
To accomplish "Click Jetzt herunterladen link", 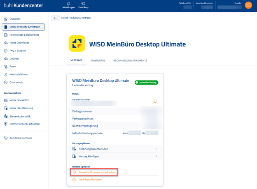I will tap(90, 180).
